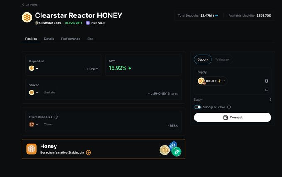Click the HONEY token icon in supply box

201,81
